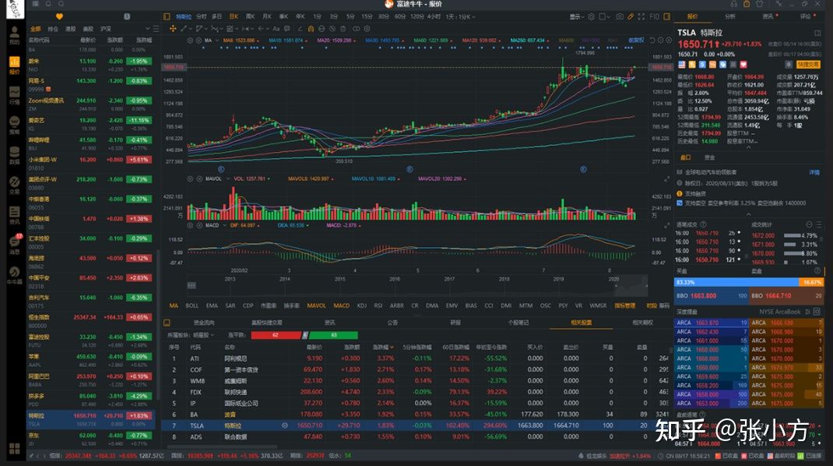This screenshot has height=466, width=833.
Task: Click the 快捷交易 quick trade button
Action: [x=808, y=65]
